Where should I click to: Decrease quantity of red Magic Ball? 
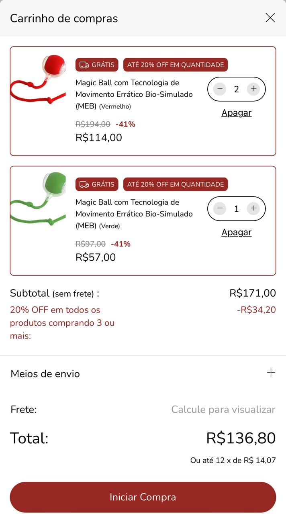tap(220, 89)
